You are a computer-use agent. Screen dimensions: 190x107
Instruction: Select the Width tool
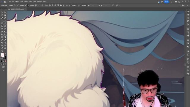(2, 32)
